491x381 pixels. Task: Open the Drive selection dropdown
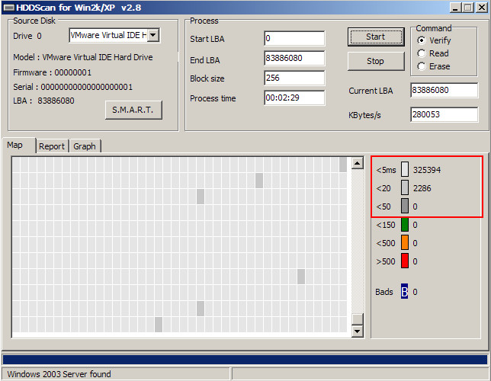[x=153, y=35]
